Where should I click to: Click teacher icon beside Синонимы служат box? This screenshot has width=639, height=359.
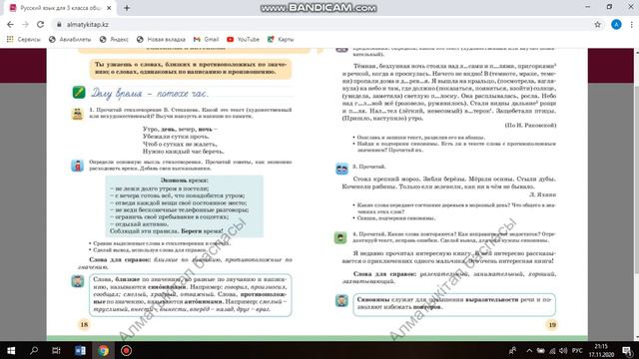[341, 300]
